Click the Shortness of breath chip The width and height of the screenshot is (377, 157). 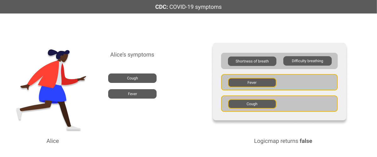click(x=252, y=61)
